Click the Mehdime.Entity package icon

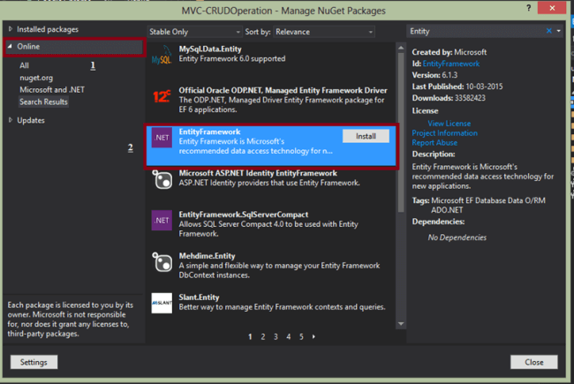162,261
